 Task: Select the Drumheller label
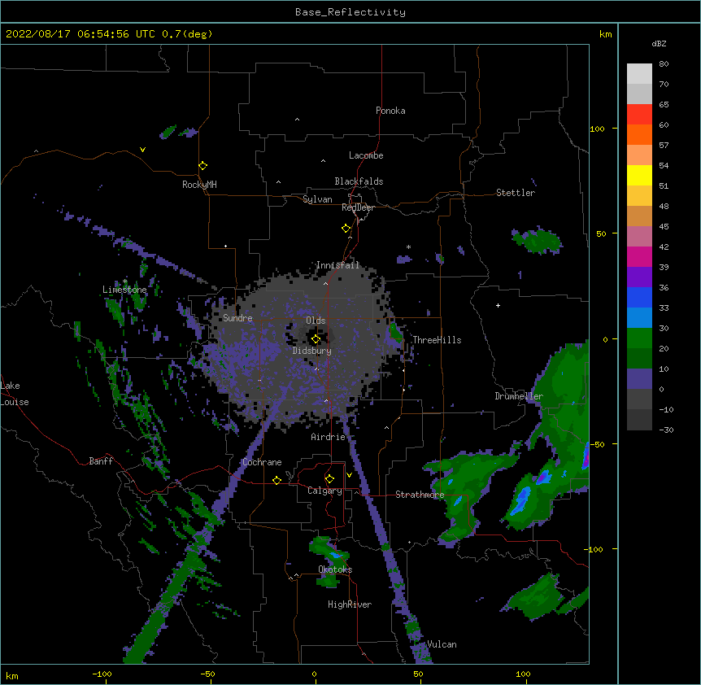(519, 396)
